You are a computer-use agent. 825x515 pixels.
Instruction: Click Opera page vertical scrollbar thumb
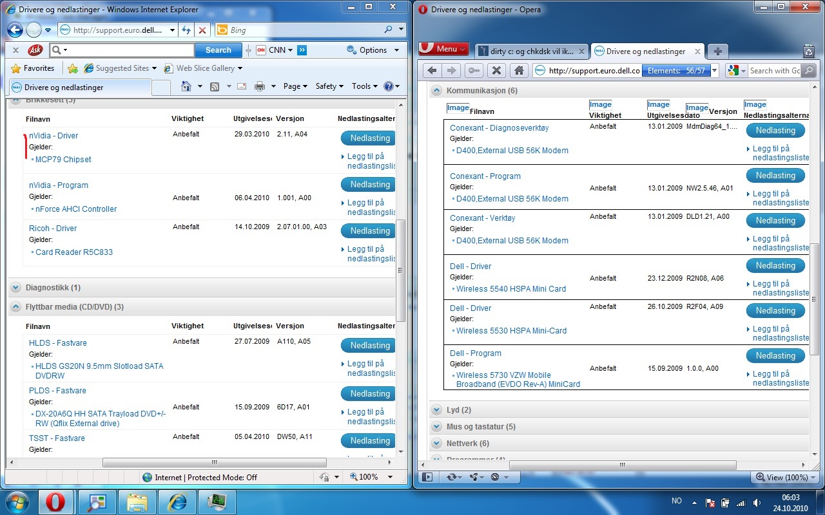point(815,299)
